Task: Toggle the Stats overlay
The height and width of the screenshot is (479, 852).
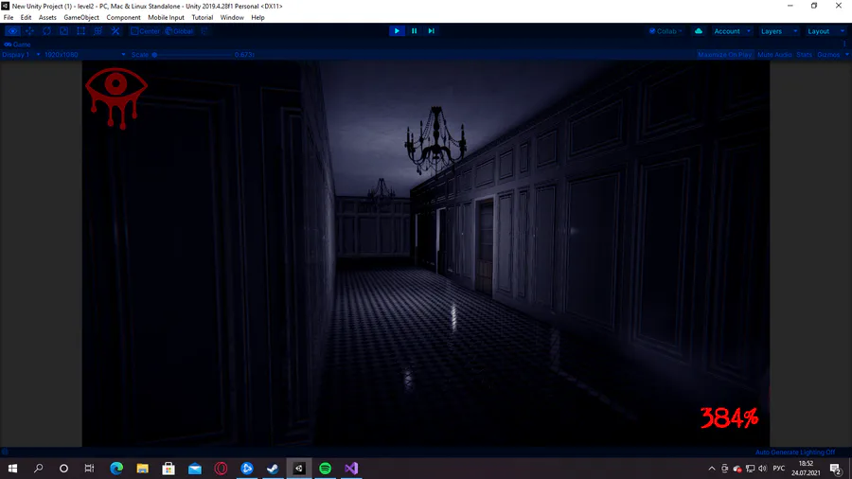Action: click(x=804, y=54)
